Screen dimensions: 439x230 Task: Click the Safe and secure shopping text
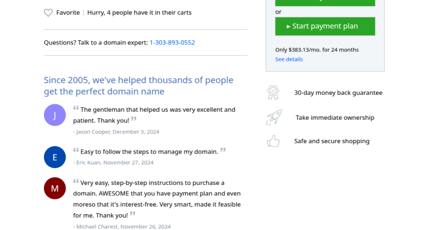point(332,141)
